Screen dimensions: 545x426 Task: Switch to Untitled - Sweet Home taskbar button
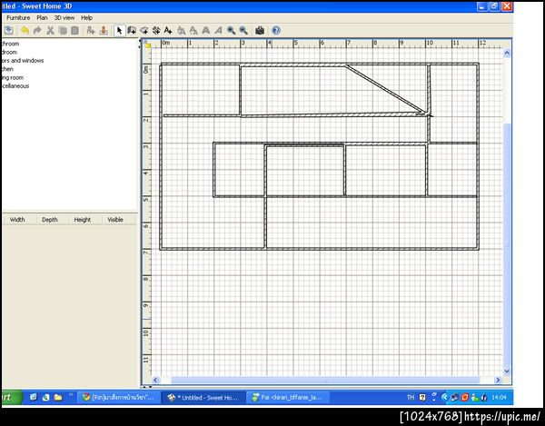click(x=203, y=398)
